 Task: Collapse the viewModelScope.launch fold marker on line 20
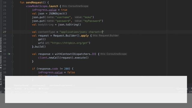point(13,6)
